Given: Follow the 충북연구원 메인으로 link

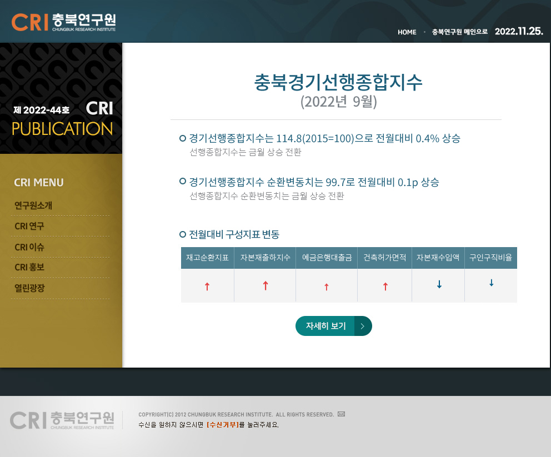Looking at the screenshot, I should tap(459, 32).
